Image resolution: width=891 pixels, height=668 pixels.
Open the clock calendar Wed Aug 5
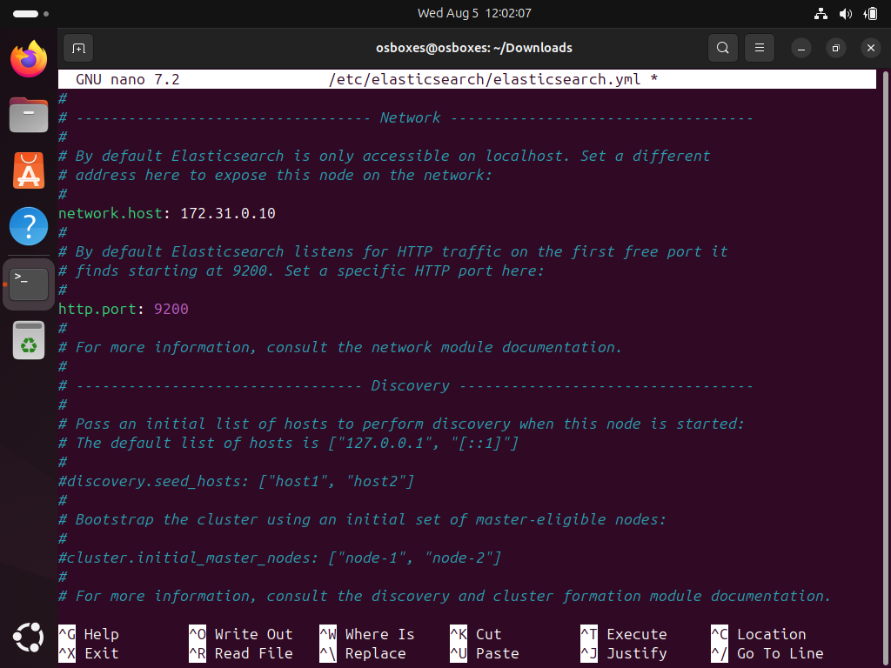coord(474,13)
